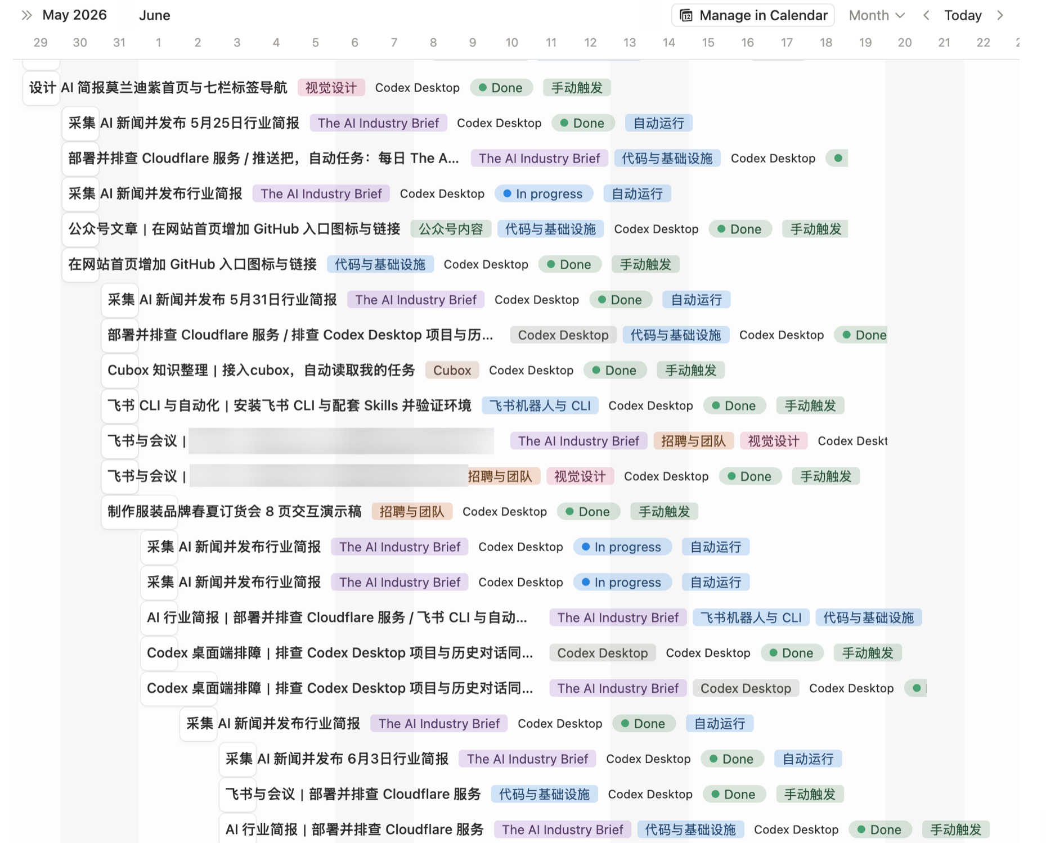The image size is (1046, 843).
Task: Click Done status on 5月25日行业简报 row
Action: pyautogui.click(x=583, y=123)
